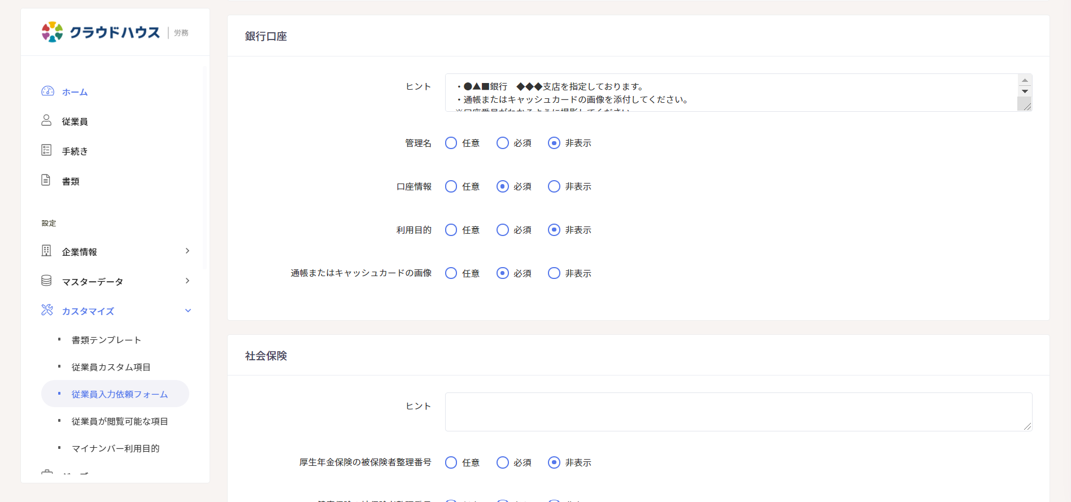Set 厚生年金保険の被保険者整理番号 to 任意
The width and height of the screenshot is (1071, 502).
(451, 462)
